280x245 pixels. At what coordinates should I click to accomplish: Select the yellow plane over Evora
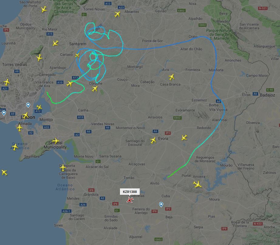[153, 140]
